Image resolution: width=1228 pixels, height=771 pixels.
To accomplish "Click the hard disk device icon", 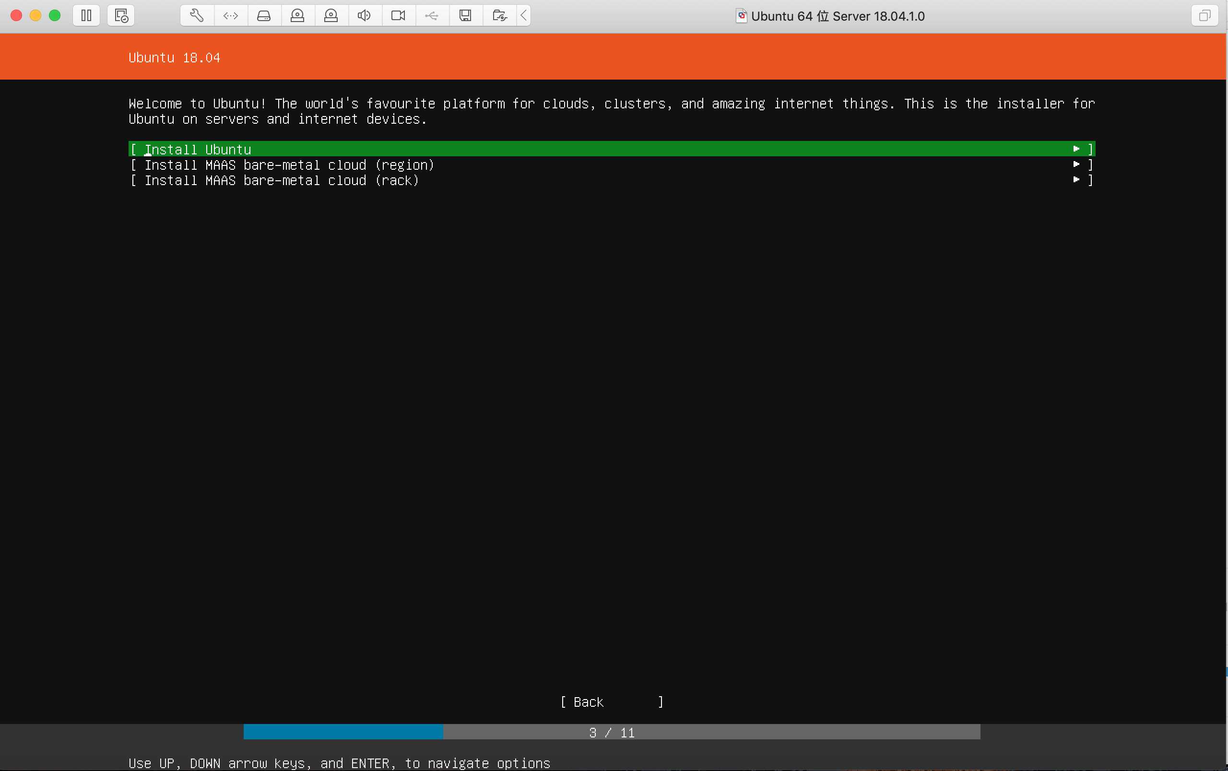I will [x=264, y=16].
